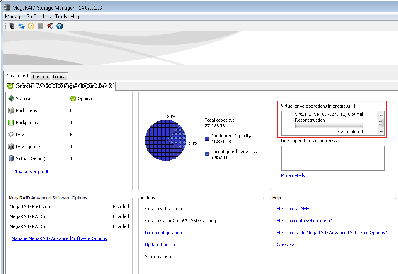This screenshot has height=274, width=398.
Task: Open the How to use MSM? help link
Action: point(294,209)
